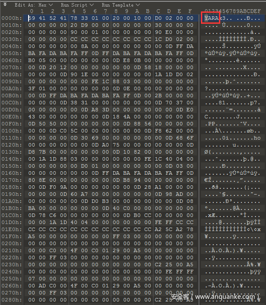
Task: Click the ho ASCII text in row 0110h
Action: click(257, 138)
